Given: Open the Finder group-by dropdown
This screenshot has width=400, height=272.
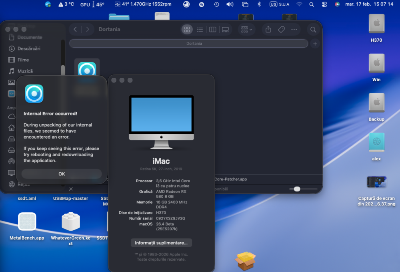Looking at the screenshot, I should 246,29.
